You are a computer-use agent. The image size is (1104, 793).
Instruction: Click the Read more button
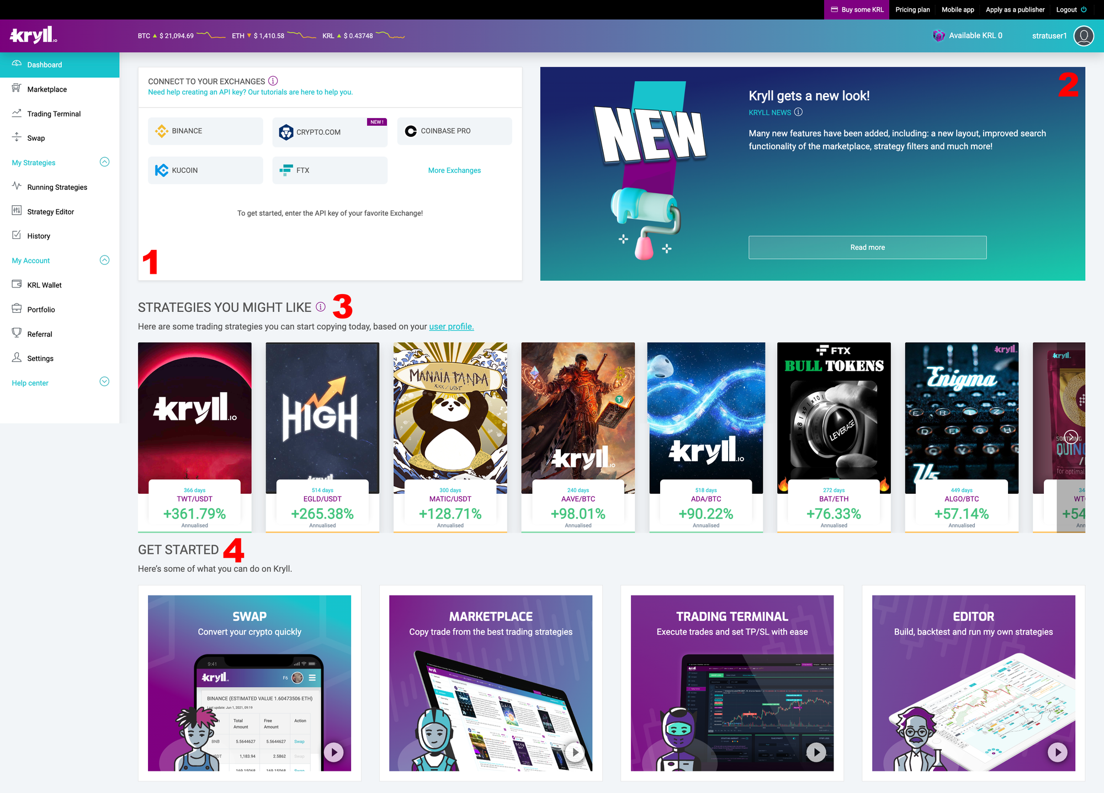pyautogui.click(x=867, y=247)
